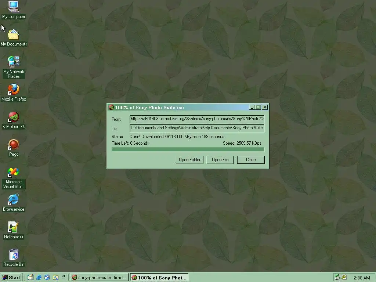
Task: Click the Close button in download dialog
Action: tap(251, 160)
